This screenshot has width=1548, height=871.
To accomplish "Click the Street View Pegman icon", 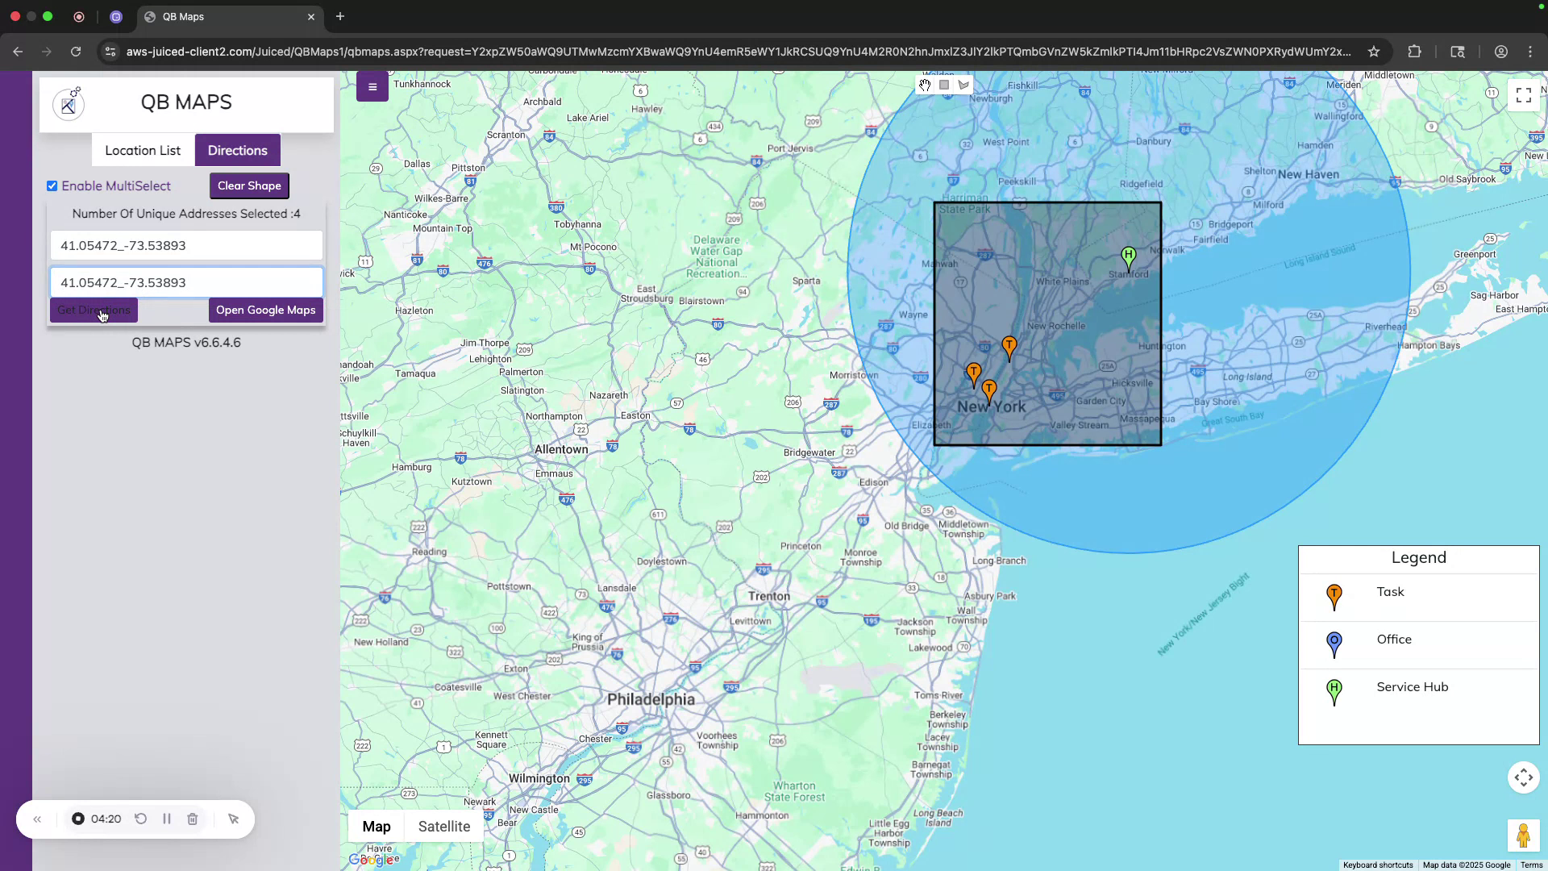I will [1523, 836].
